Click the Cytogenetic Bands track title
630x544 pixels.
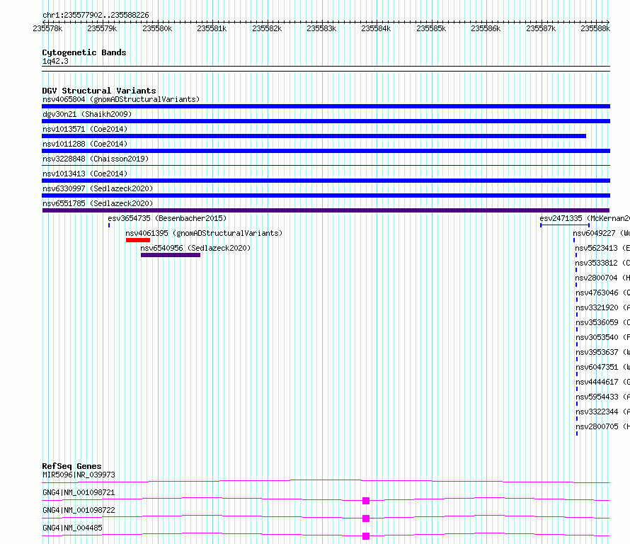[x=84, y=52]
